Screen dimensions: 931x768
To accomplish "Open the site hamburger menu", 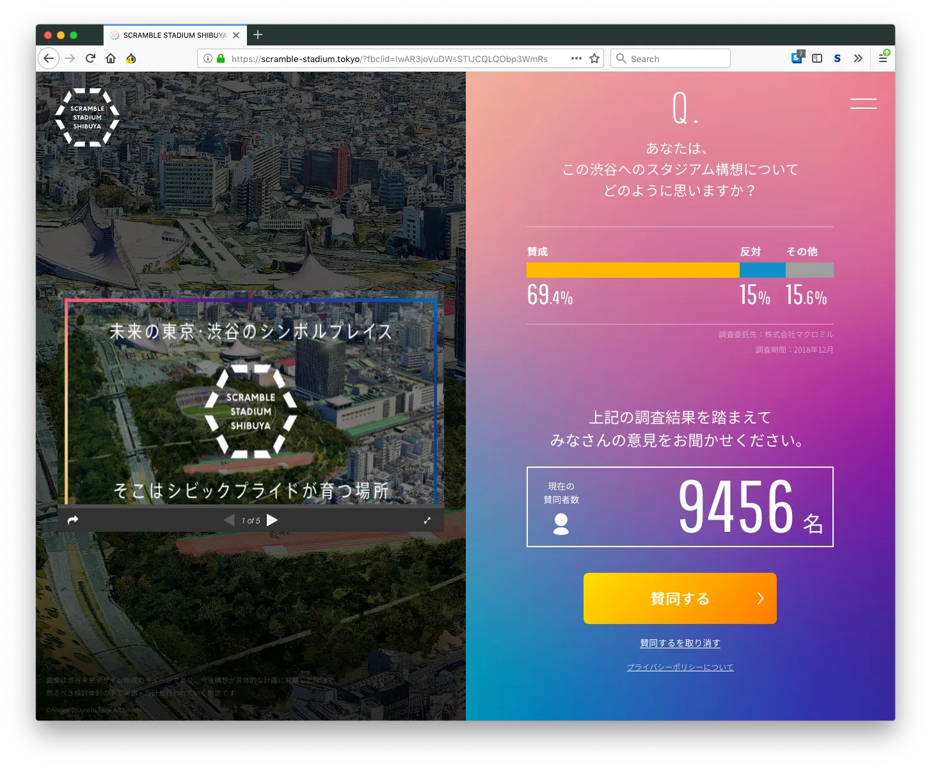I will [863, 103].
